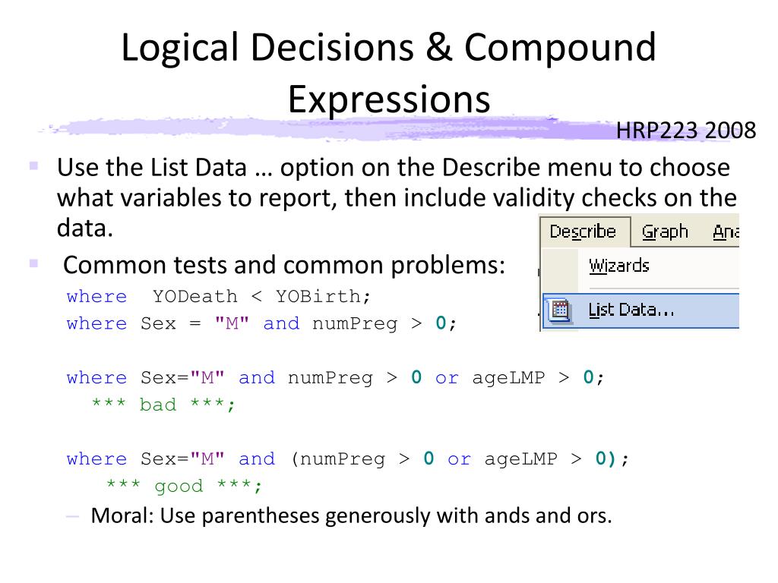Click the purple "M" string in Sex = "M"
The width and height of the screenshot is (778, 583).
[x=231, y=323]
